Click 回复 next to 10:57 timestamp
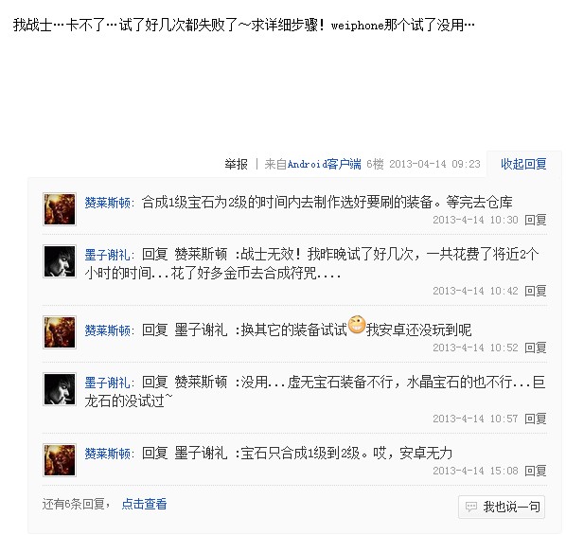This screenshot has width=566, height=535. coord(536,419)
